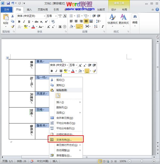Toggle align left in ribbon
This screenshot has height=164, width=160.
tap(71, 21)
